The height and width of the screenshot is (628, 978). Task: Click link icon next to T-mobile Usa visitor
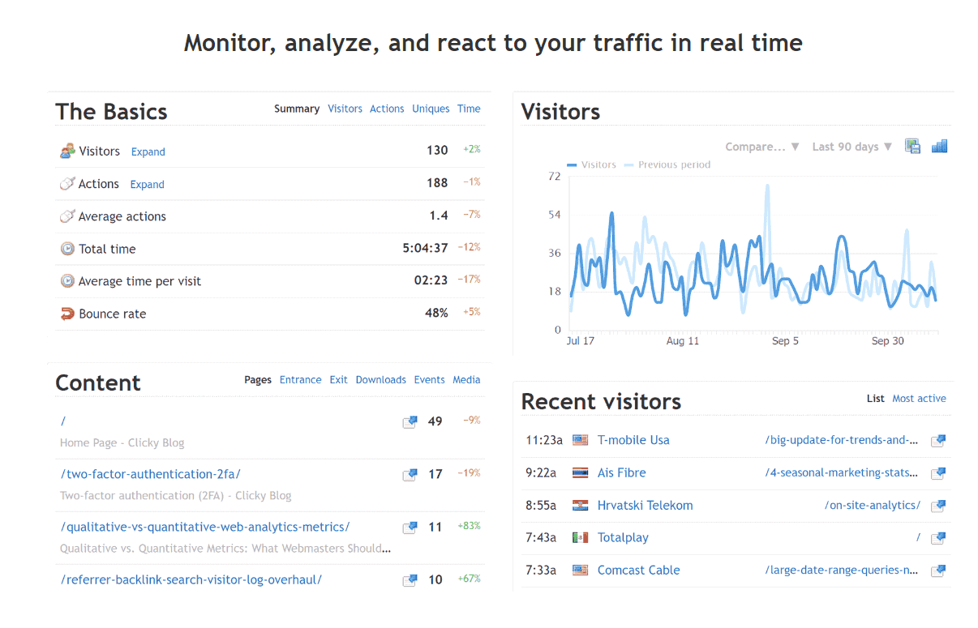tap(938, 440)
